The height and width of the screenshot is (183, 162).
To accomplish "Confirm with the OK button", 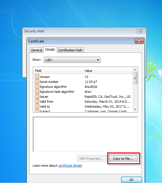I will 132,180.
